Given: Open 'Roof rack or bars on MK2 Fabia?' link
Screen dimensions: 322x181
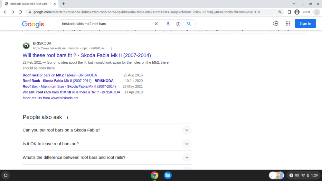Looking at the screenshot, I should pyautogui.click(x=60, y=75).
